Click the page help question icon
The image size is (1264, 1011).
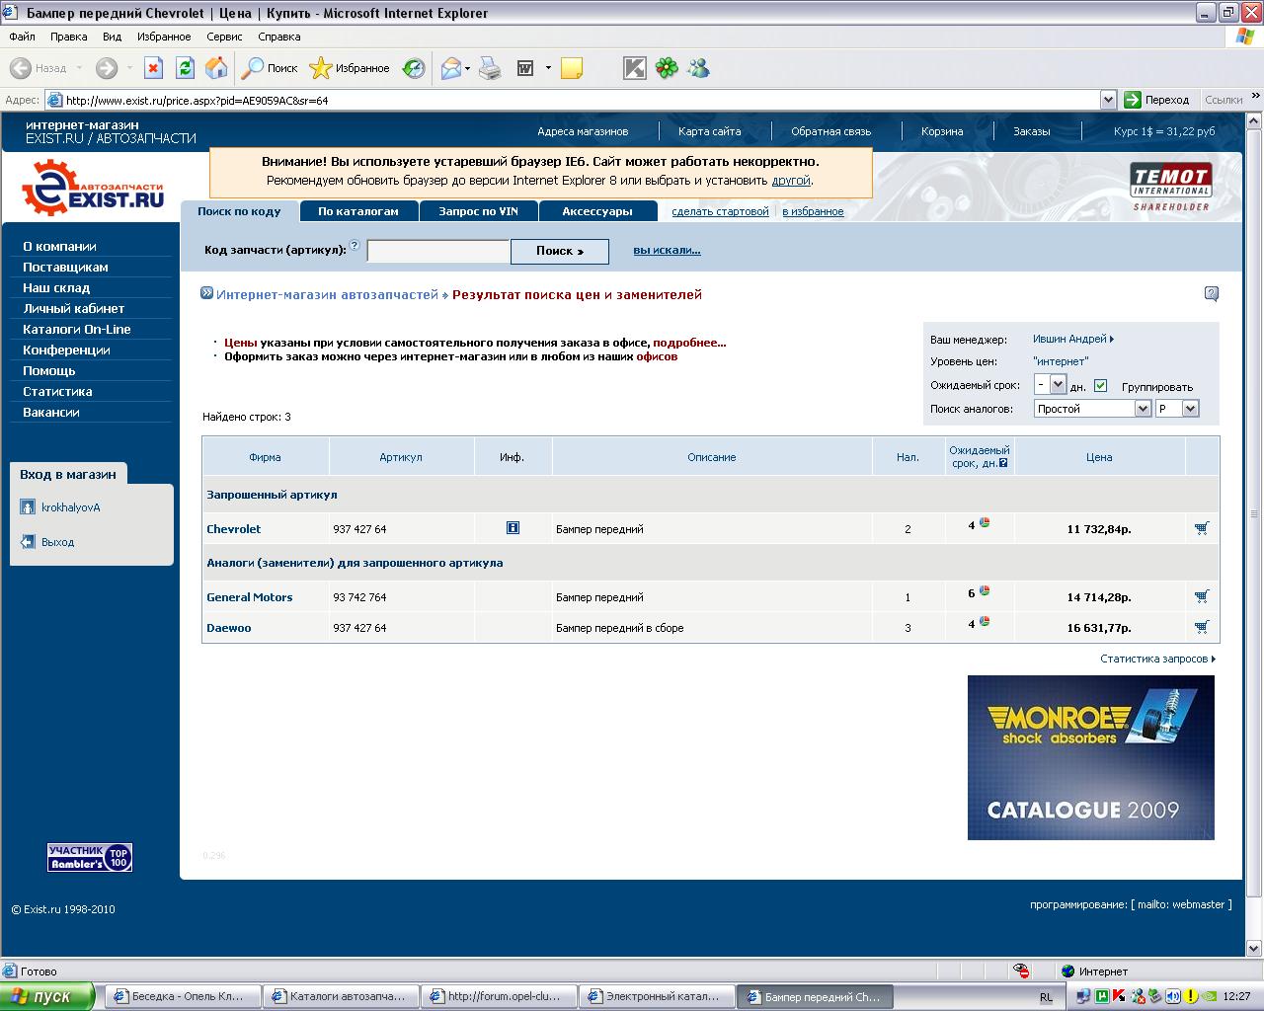1212,293
